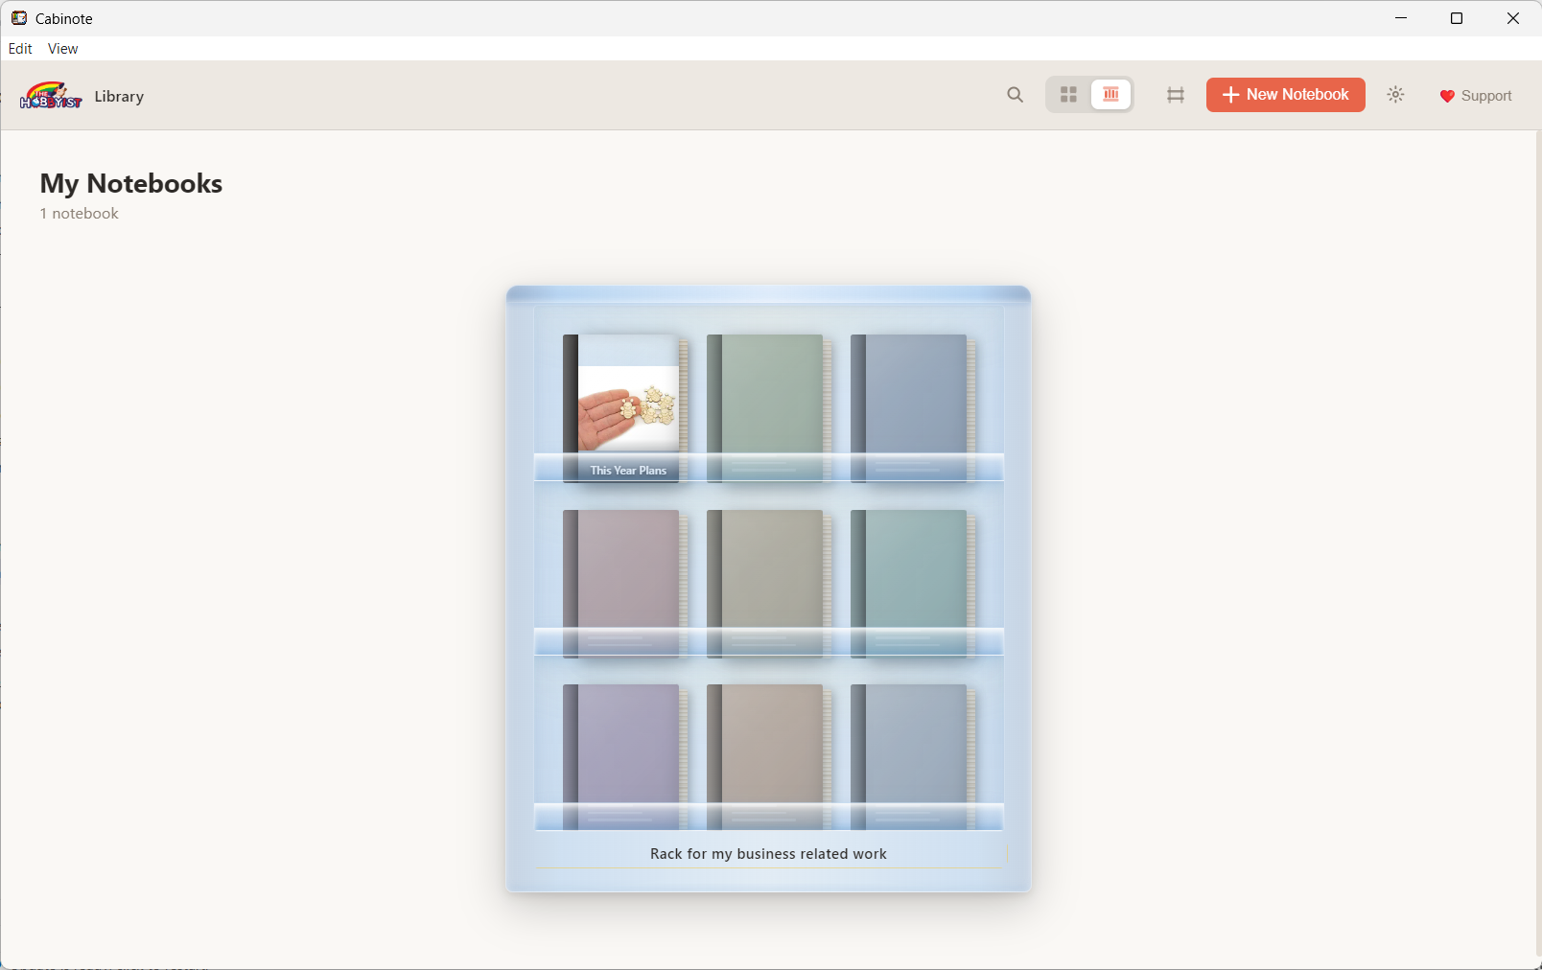Open the search function
Viewport: 1542px width, 970px height.
1014,95
